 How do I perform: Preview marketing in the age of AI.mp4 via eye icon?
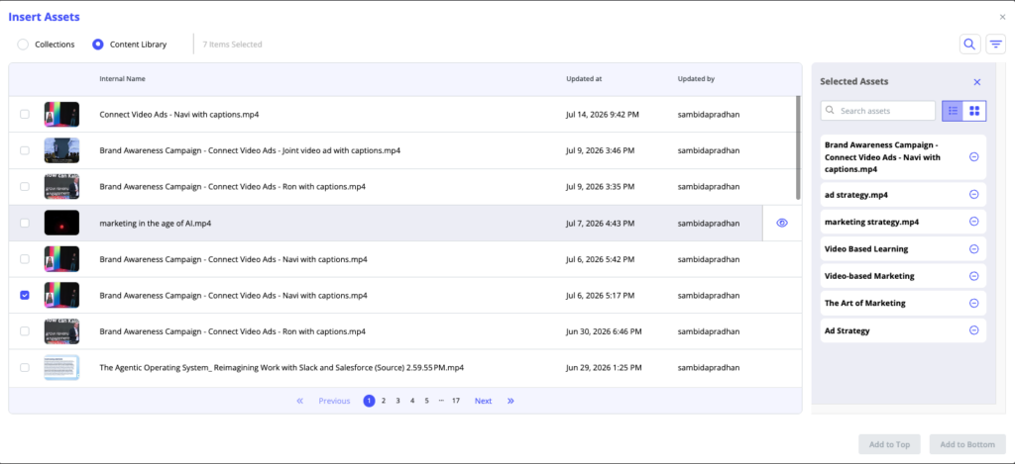tap(782, 223)
